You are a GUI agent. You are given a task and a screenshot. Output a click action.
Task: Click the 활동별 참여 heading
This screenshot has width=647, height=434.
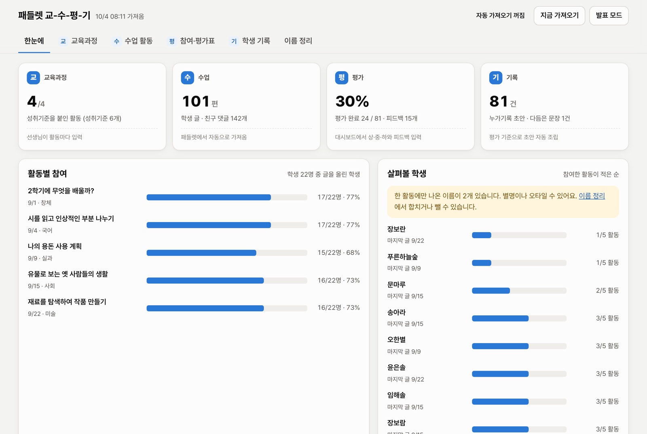(x=47, y=174)
